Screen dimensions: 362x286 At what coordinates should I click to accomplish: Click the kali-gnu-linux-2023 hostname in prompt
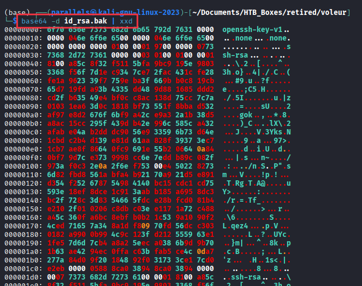(x=139, y=12)
